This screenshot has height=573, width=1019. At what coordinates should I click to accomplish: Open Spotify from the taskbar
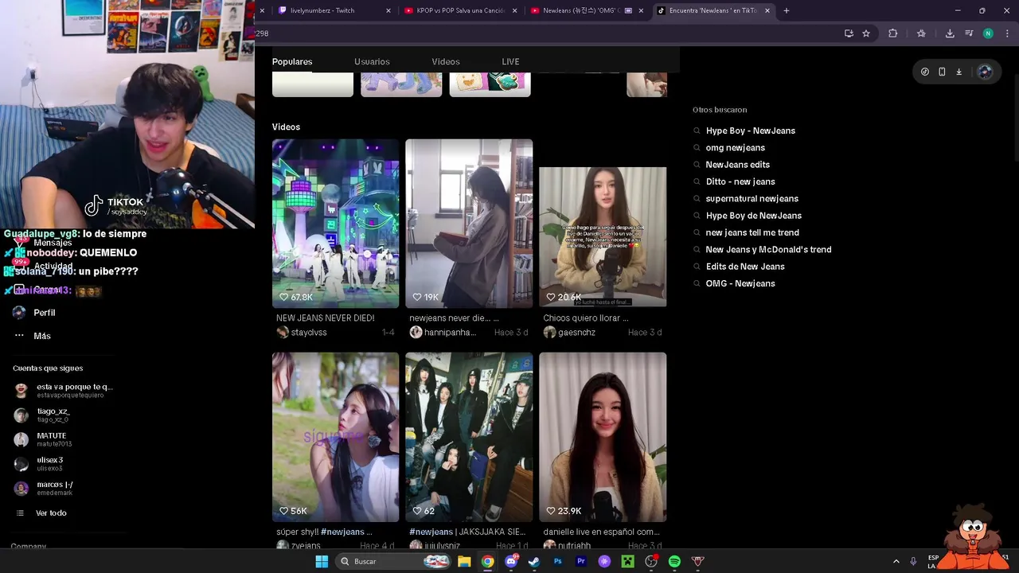[674, 561]
